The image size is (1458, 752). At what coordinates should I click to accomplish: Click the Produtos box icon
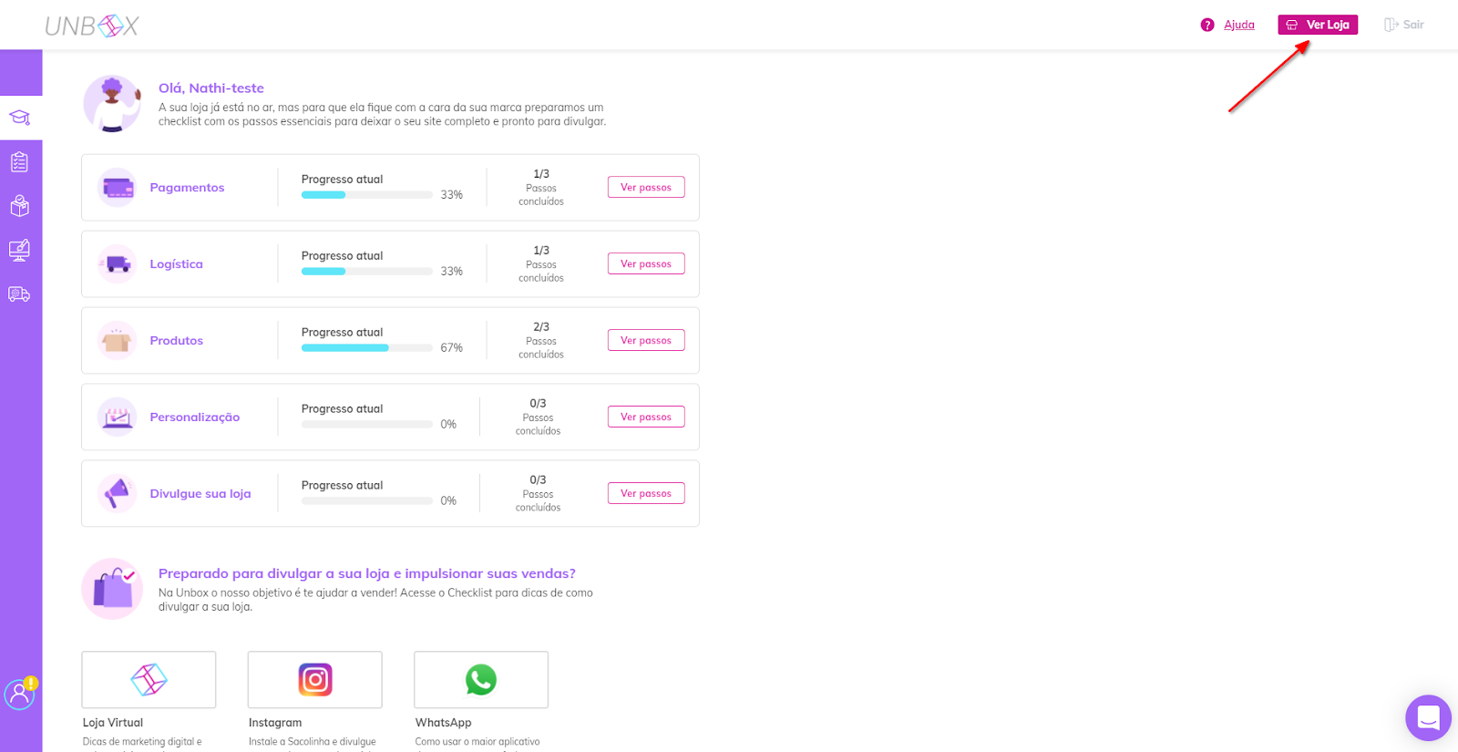118,341
